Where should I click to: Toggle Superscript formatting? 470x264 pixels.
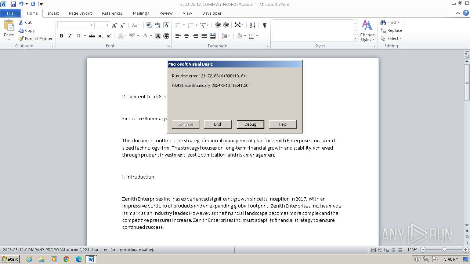coord(109,36)
